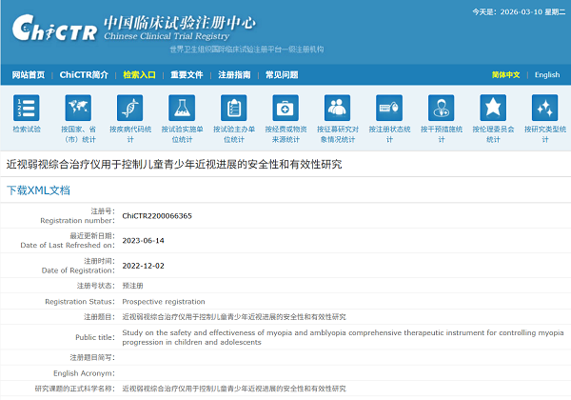Switch language to English

[x=547, y=74]
